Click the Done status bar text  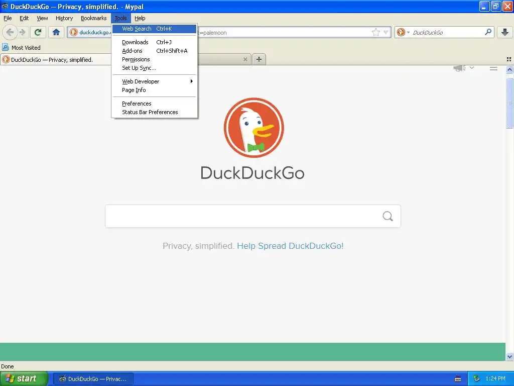(x=7, y=366)
